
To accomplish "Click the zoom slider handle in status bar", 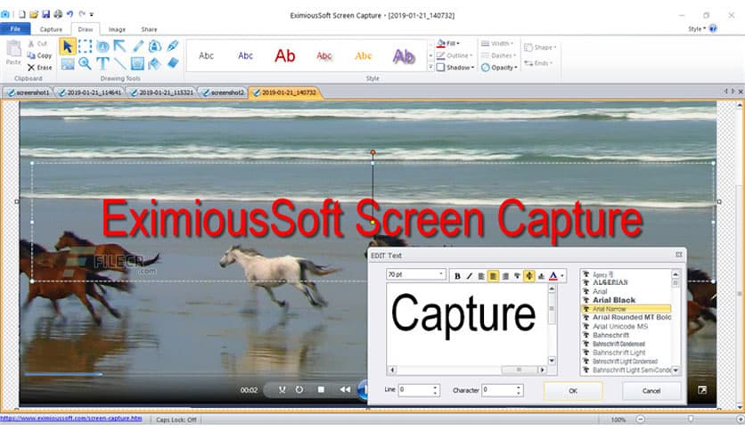I will (x=691, y=419).
